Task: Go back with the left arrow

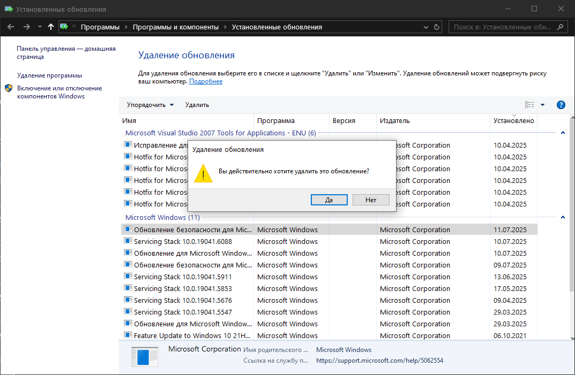Action: (x=11, y=27)
